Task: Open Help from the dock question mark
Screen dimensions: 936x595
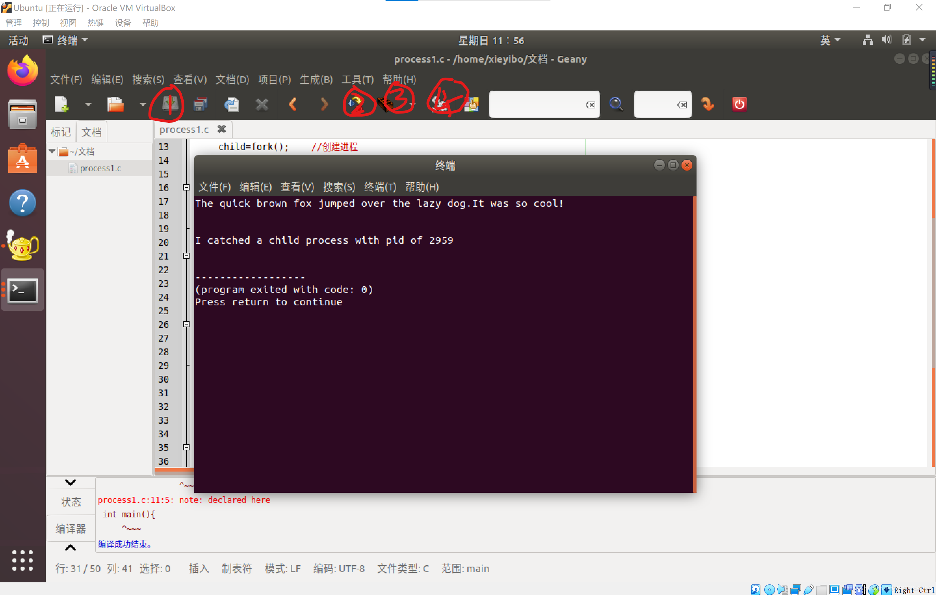Action: [x=23, y=202]
